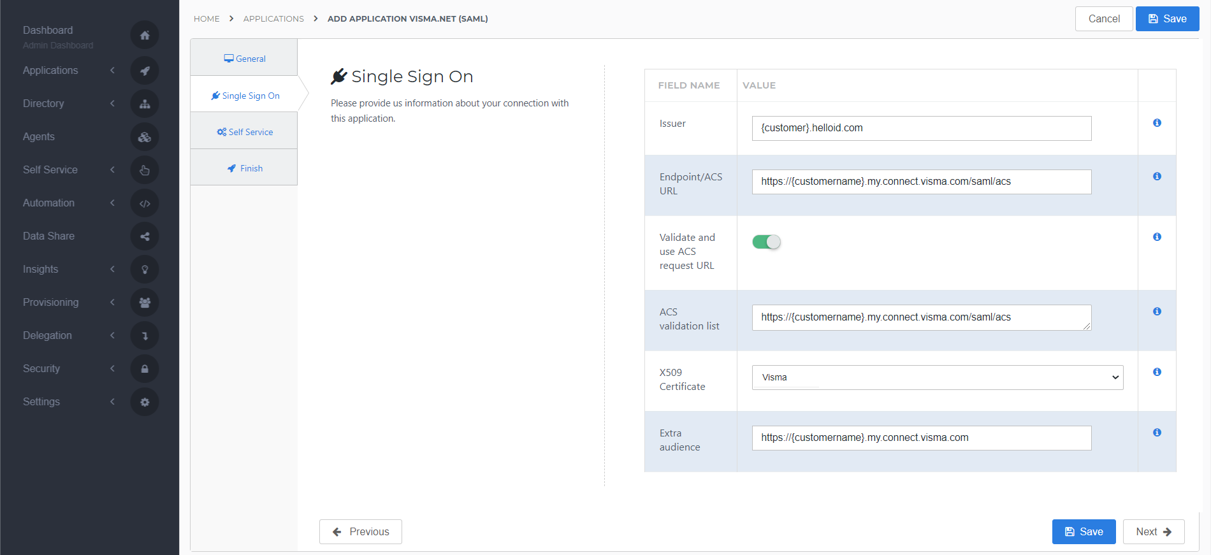Go to HOME breadcrumb link

(x=207, y=19)
